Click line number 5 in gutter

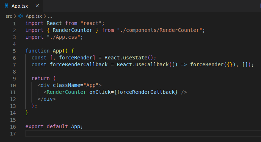[x=14, y=51]
